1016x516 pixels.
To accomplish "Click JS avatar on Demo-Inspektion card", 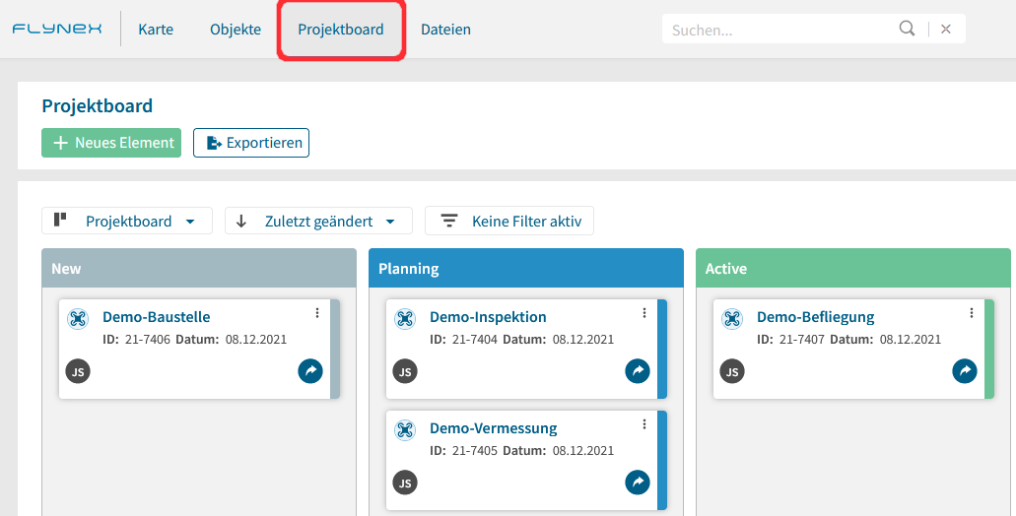I will point(405,371).
